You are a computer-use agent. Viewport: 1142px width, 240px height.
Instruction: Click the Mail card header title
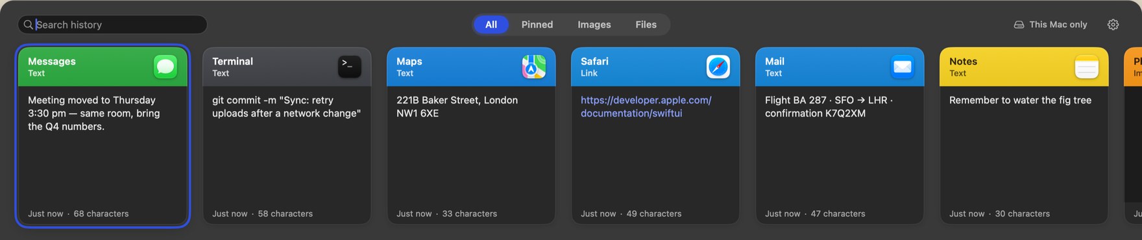(x=775, y=61)
